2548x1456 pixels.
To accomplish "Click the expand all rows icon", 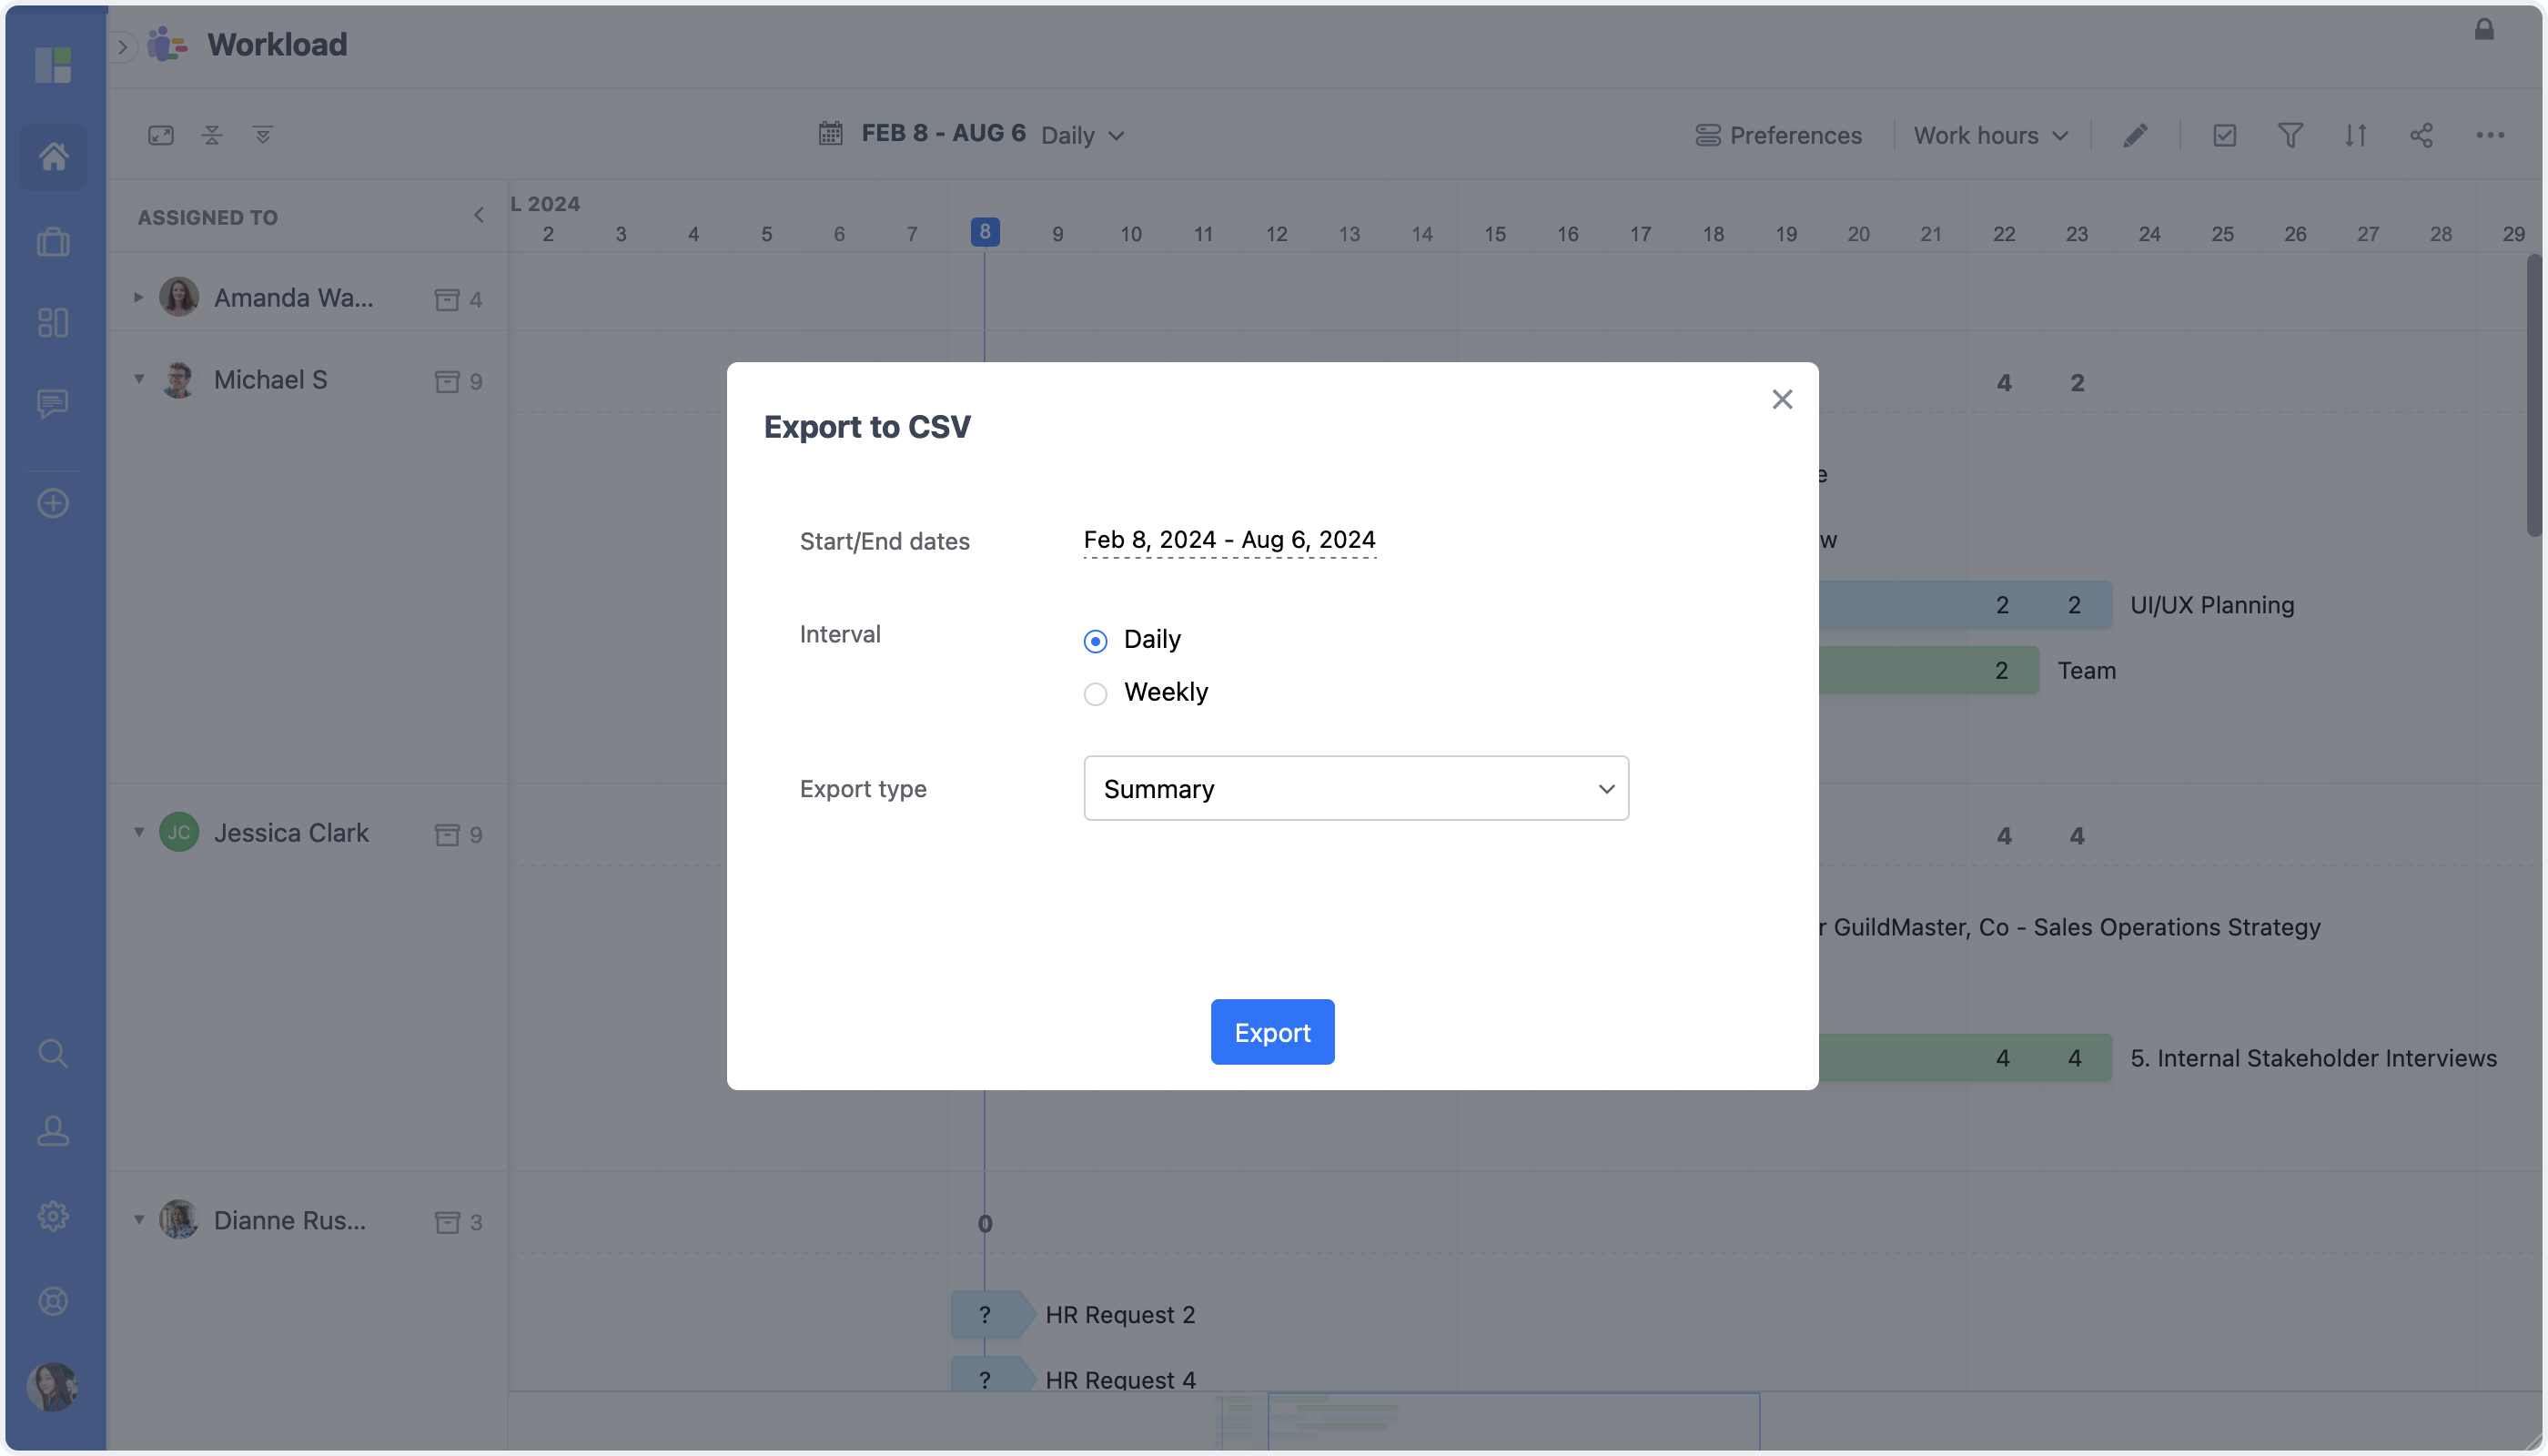I will click(x=263, y=135).
